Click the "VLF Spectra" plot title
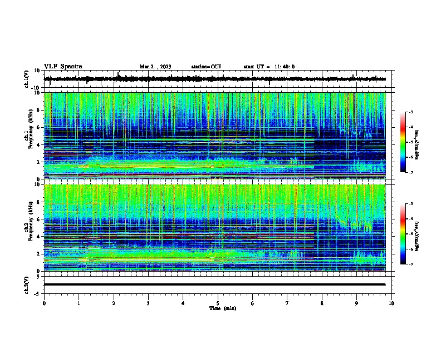This screenshot has width=441, height=340. (x=63, y=66)
